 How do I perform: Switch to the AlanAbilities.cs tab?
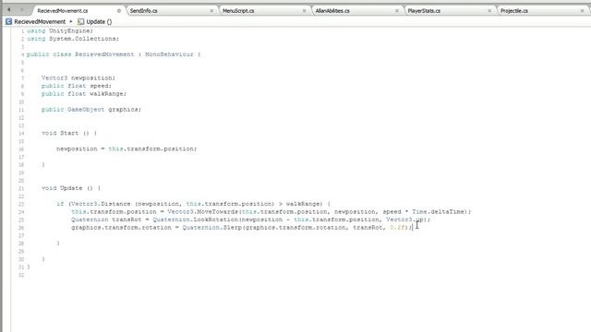[332, 11]
